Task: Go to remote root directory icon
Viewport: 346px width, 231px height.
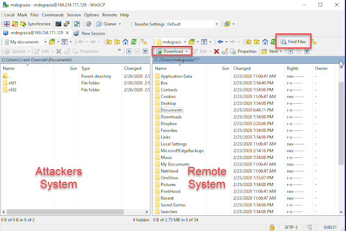Action: pos(257,42)
